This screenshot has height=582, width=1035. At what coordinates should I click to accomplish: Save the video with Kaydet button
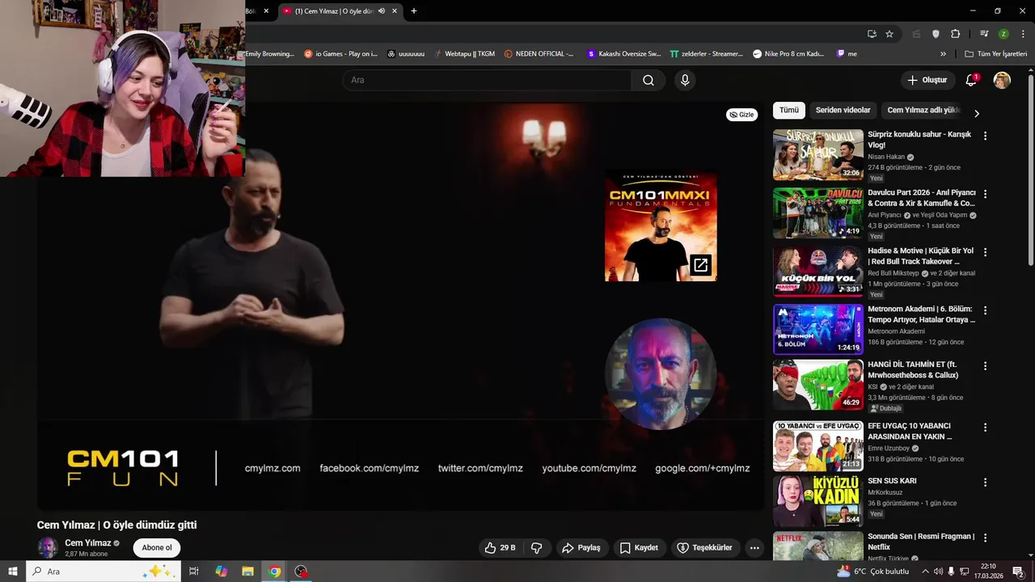pyautogui.click(x=639, y=548)
